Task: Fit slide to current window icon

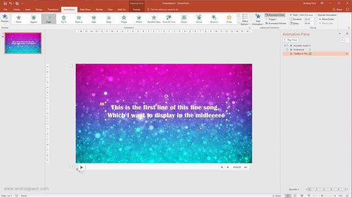Action: coord(347,196)
